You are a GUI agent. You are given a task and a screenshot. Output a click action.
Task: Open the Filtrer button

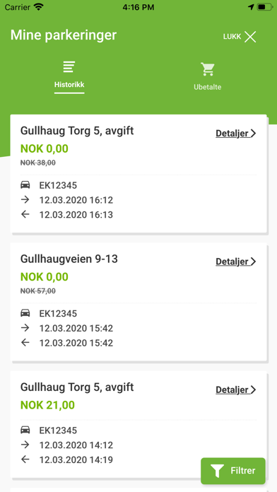(x=233, y=471)
